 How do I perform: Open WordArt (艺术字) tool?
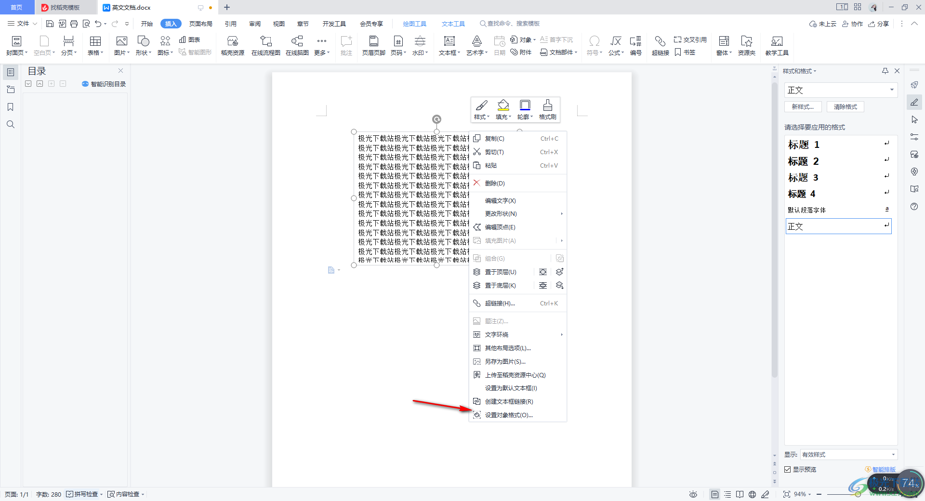(x=476, y=46)
